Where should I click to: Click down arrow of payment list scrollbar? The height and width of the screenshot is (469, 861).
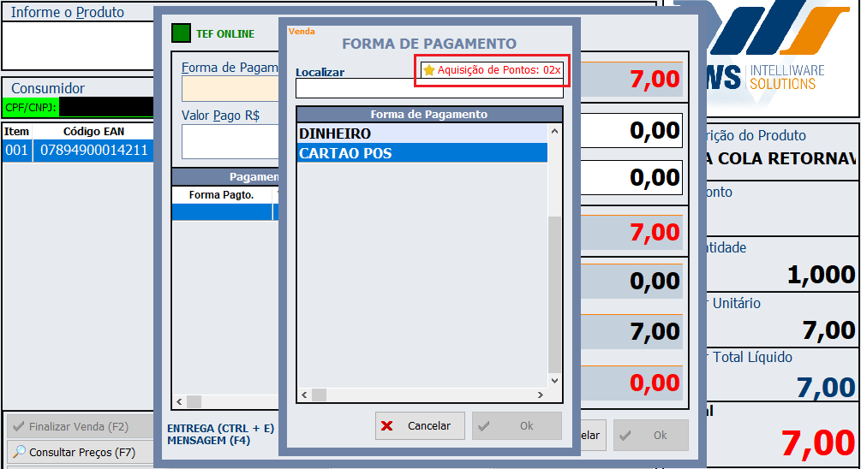(x=554, y=380)
